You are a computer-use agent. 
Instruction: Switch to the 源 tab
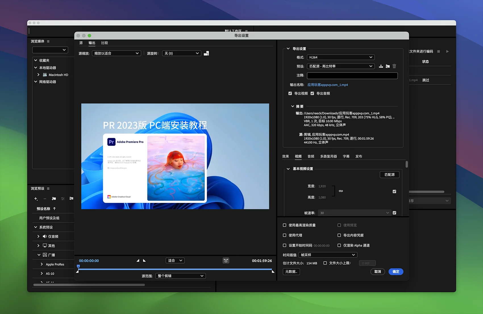(x=81, y=43)
